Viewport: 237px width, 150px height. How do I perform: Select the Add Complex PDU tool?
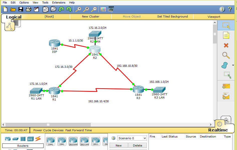pyautogui.click(x=226, y=96)
